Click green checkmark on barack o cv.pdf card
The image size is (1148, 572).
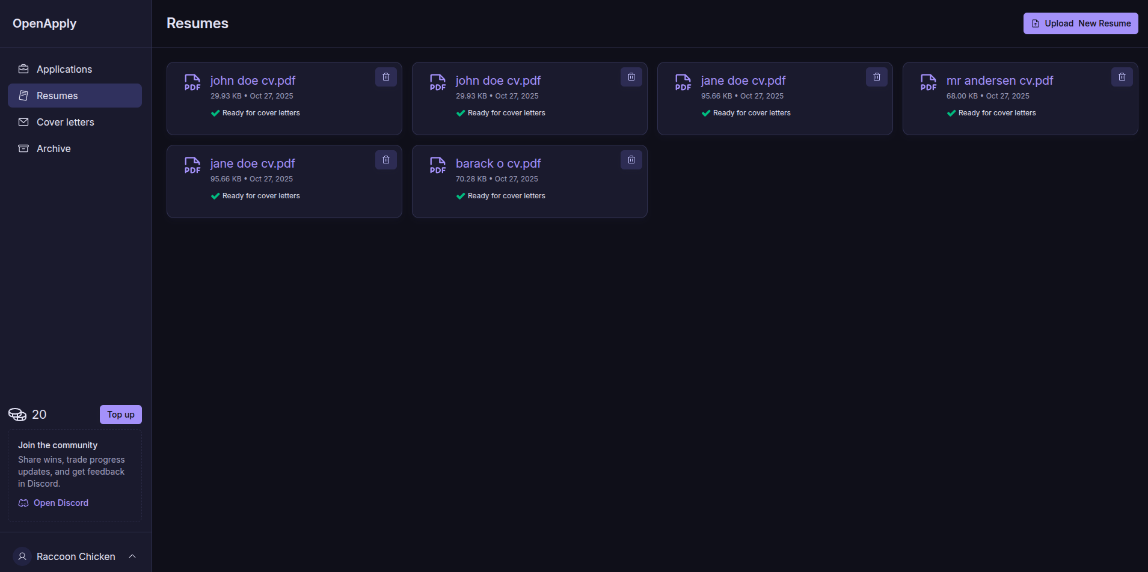click(x=461, y=196)
